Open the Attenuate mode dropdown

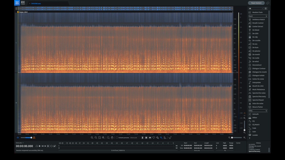point(134,137)
